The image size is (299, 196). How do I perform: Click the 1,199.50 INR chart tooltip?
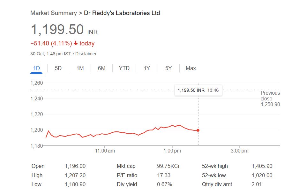198,90
